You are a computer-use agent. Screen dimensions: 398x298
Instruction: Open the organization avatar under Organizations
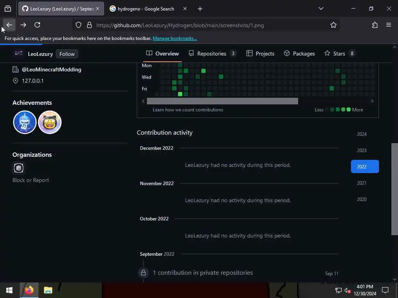coord(19,168)
